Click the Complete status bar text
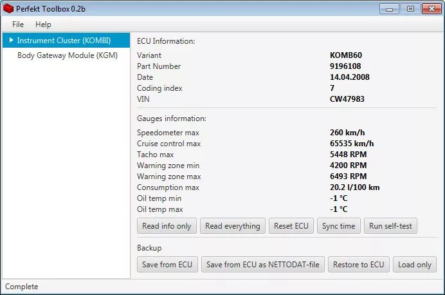445x295 pixels. [22, 287]
